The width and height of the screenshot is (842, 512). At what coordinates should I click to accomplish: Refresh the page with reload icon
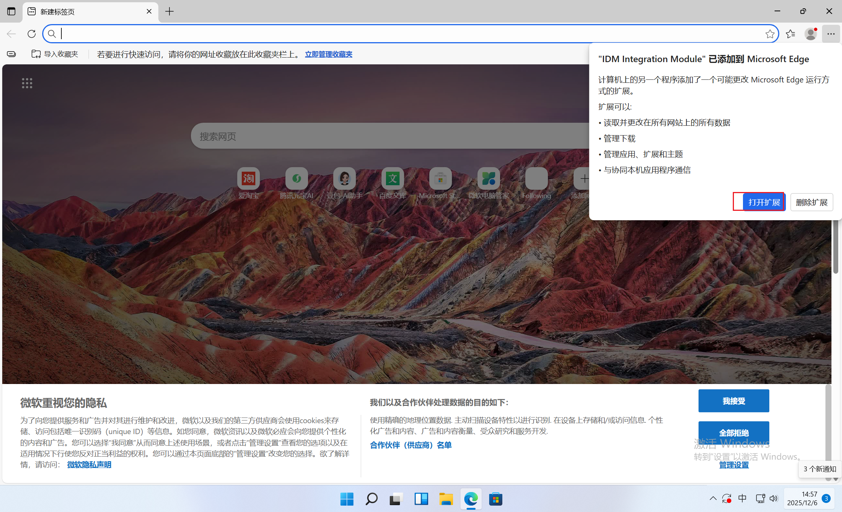point(32,34)
